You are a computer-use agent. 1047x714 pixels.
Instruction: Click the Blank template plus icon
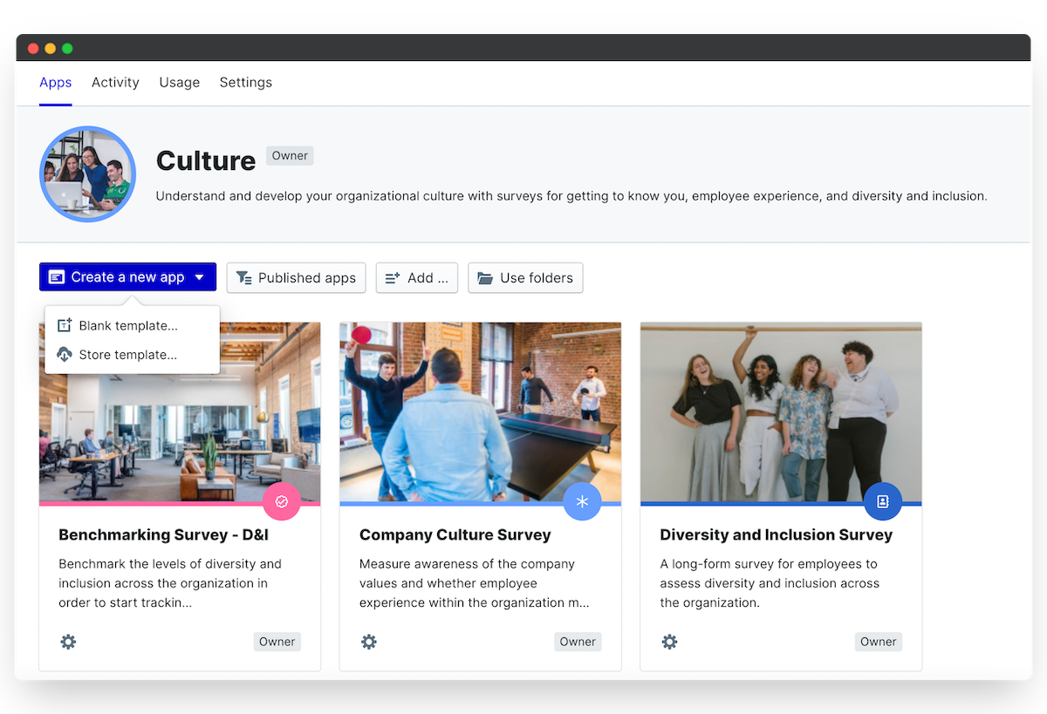(64, 325)
